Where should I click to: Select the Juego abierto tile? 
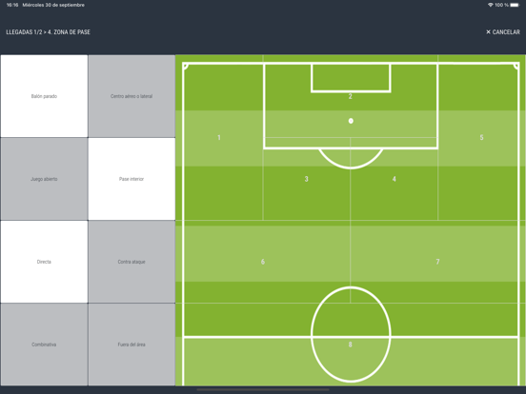point(44,179)
